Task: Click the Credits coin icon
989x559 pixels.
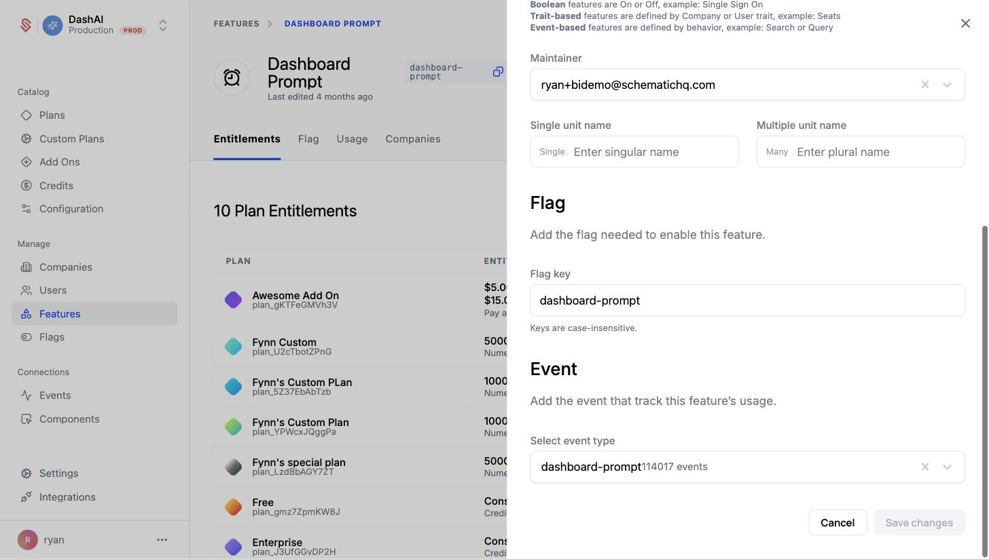Action: tap(26, 185)
